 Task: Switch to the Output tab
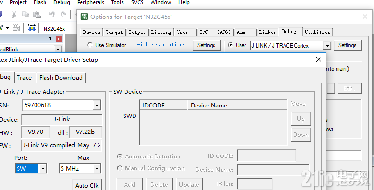click(137, 32)
